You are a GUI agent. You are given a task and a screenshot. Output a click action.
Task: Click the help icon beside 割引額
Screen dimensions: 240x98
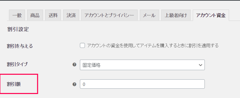click(x=74, y=84)
